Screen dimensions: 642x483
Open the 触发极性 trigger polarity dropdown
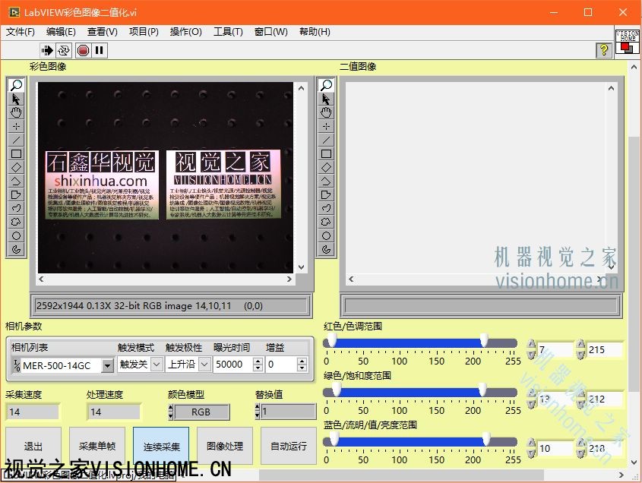(204, 365)
